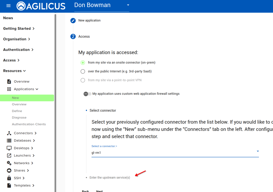This screenshot has height=192, width=273.
Task: Select over the public Internet radio option
Action: tap(83, 71)
